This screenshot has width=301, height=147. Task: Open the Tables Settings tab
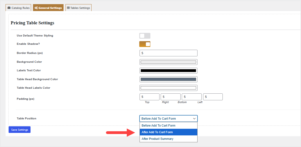tap(79, 8)
